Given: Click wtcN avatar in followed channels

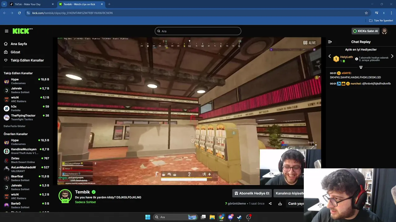Looking at the screenshot, I should point(6,99).
